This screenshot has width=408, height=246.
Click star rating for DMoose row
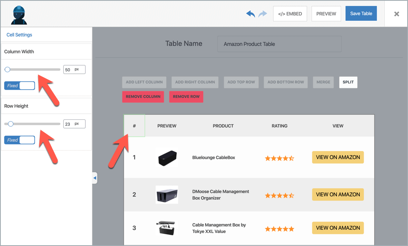280,195
